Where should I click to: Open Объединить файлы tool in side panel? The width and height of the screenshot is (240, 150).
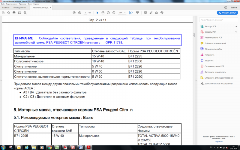coord(214,49)
